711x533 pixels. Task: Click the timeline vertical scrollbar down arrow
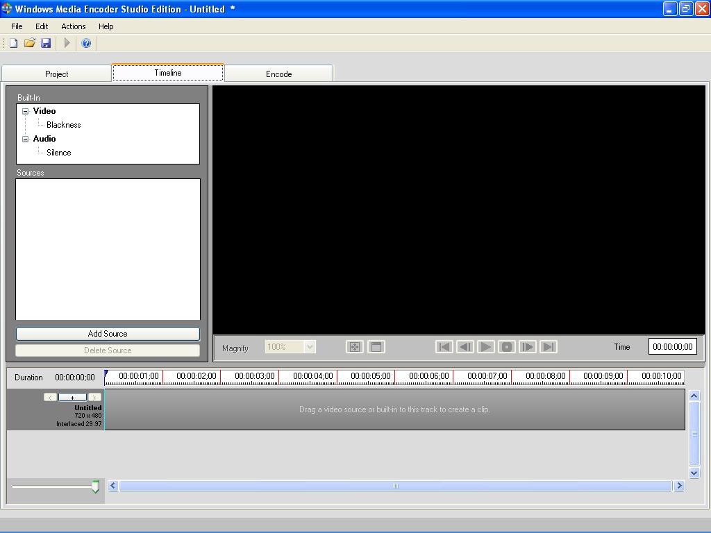point(694,473)
